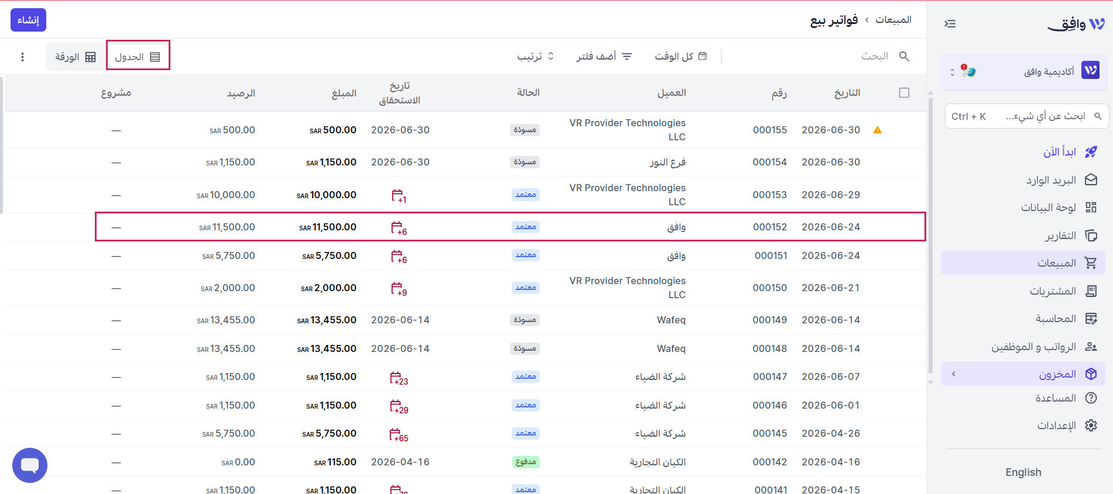Click the معتمد status badge on invoice 000153
Viewport: 1113px width, 494px height.
(x=525, y=195)
